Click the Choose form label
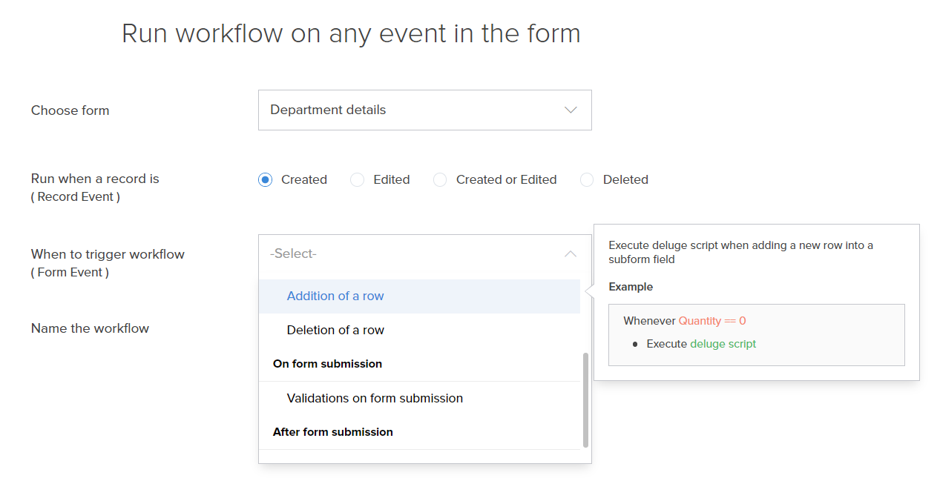 pos(70,110)
